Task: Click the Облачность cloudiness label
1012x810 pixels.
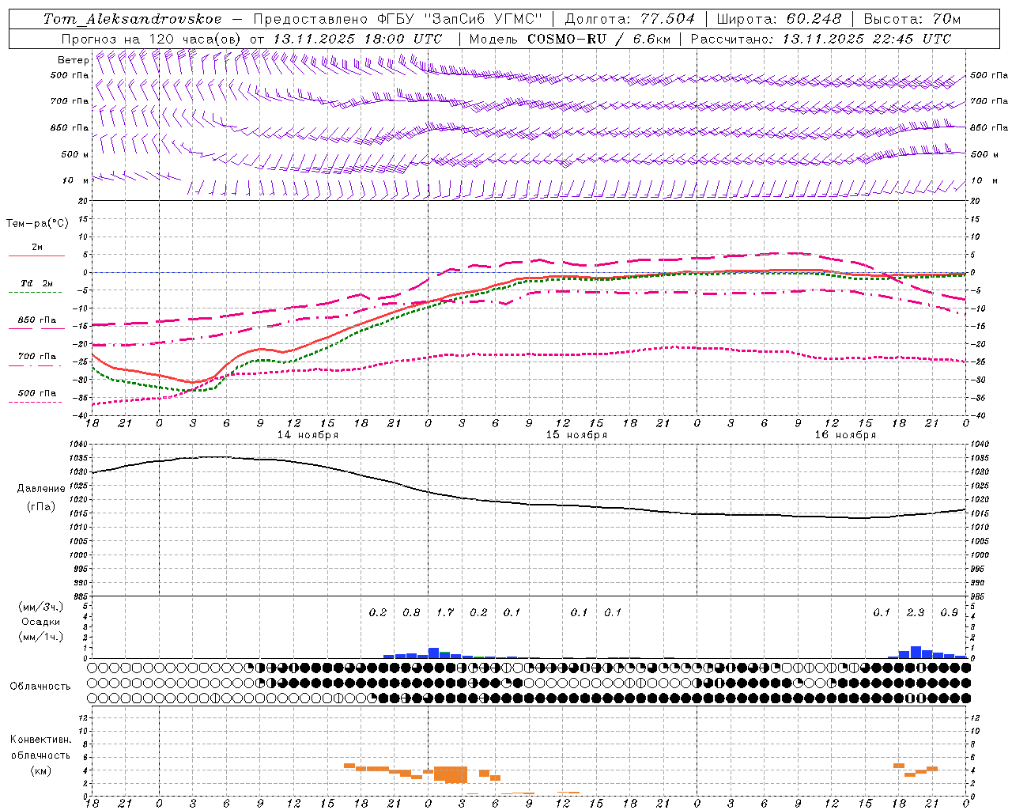Action: 40,687
